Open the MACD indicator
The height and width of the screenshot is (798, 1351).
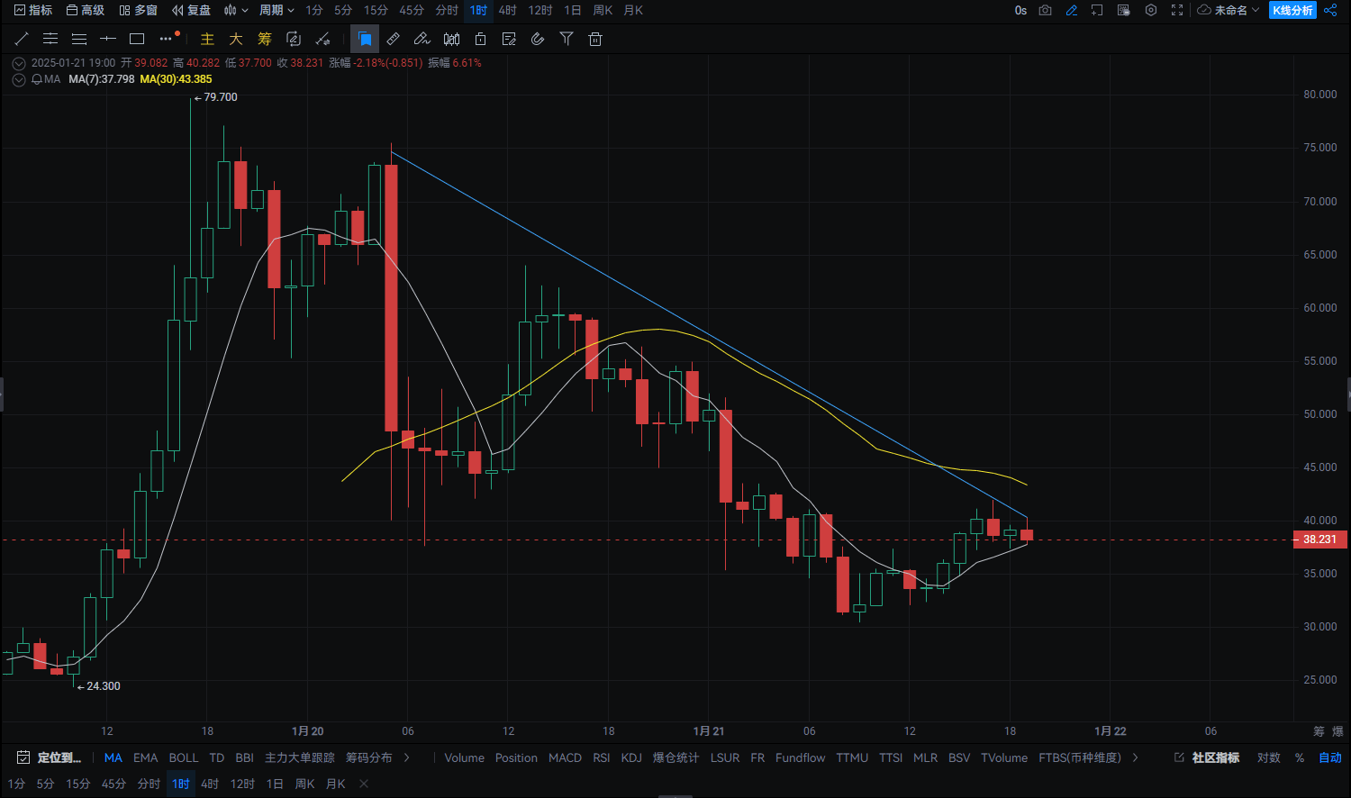[565, 757]
